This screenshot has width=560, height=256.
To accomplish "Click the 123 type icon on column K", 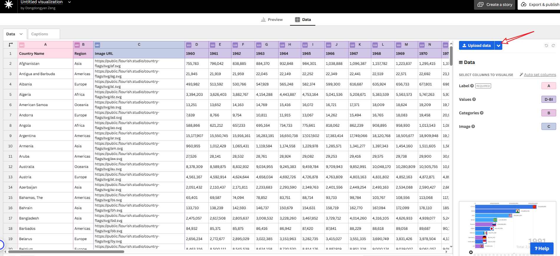I will click(x=352, y=45).
